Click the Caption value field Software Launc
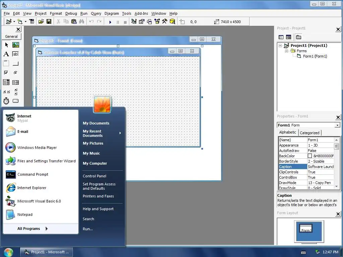 tap(321, 167)
